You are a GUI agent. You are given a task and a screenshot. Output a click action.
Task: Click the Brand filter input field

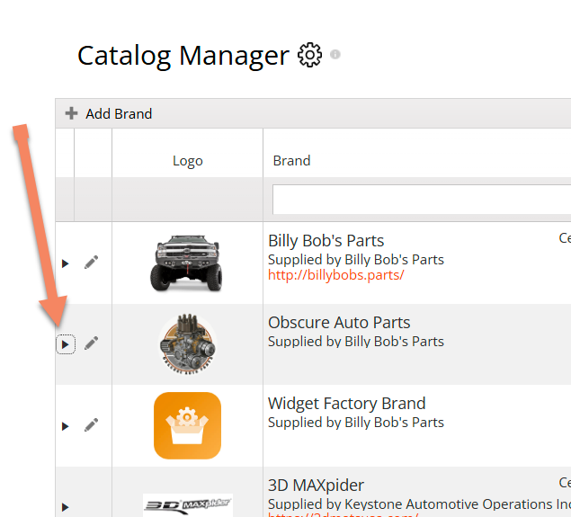coord(422,200)
